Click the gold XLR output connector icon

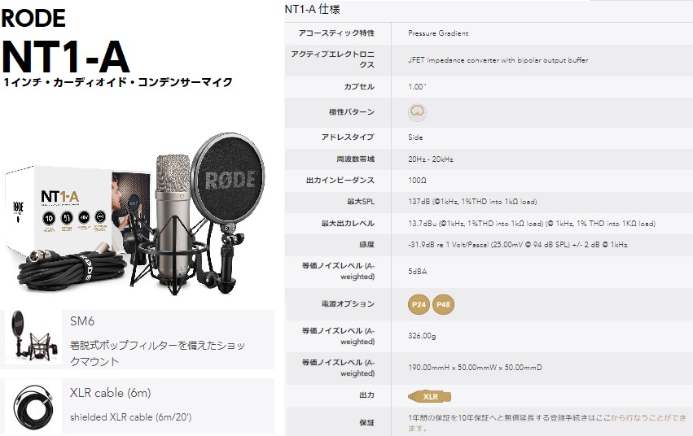click(429, 396)
